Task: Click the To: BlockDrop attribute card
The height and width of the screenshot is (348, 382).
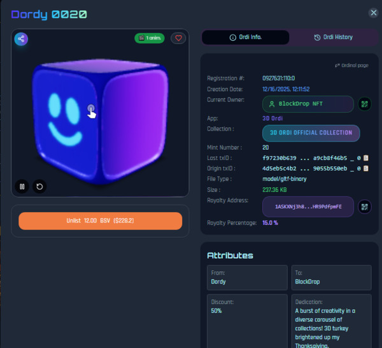Action: 331,277
